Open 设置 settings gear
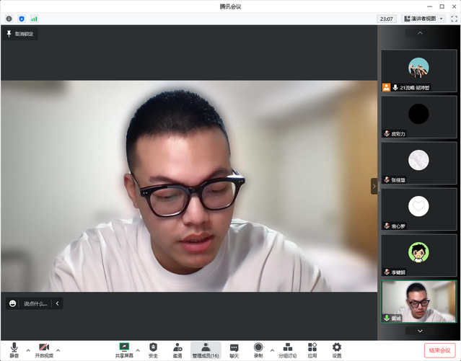This screenshot has width=461, height=361. point(337,349)
